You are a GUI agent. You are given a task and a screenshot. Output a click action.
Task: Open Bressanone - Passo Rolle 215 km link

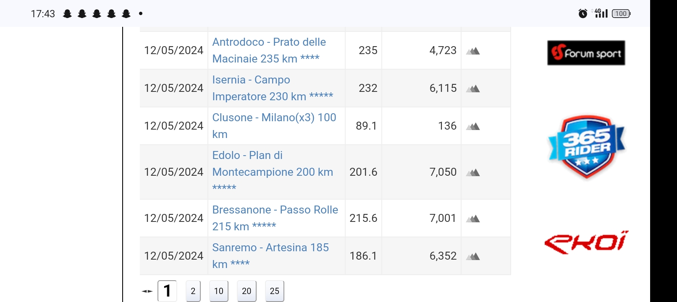click(275, 218)
